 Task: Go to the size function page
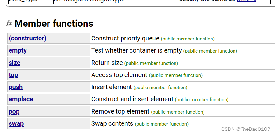coord(14,63)
